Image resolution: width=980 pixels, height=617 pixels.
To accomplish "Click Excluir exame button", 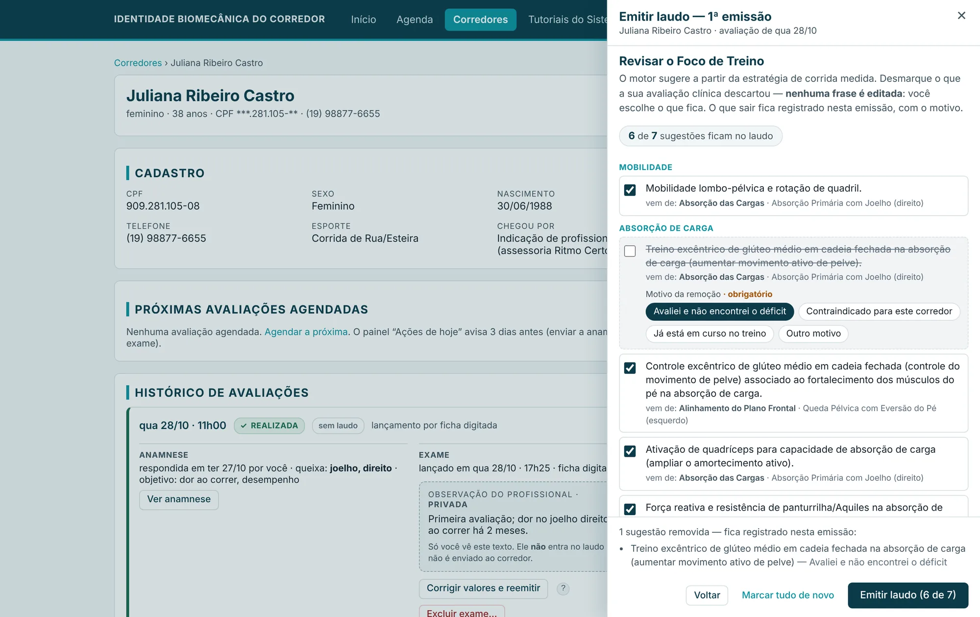I will pos(462,612).
